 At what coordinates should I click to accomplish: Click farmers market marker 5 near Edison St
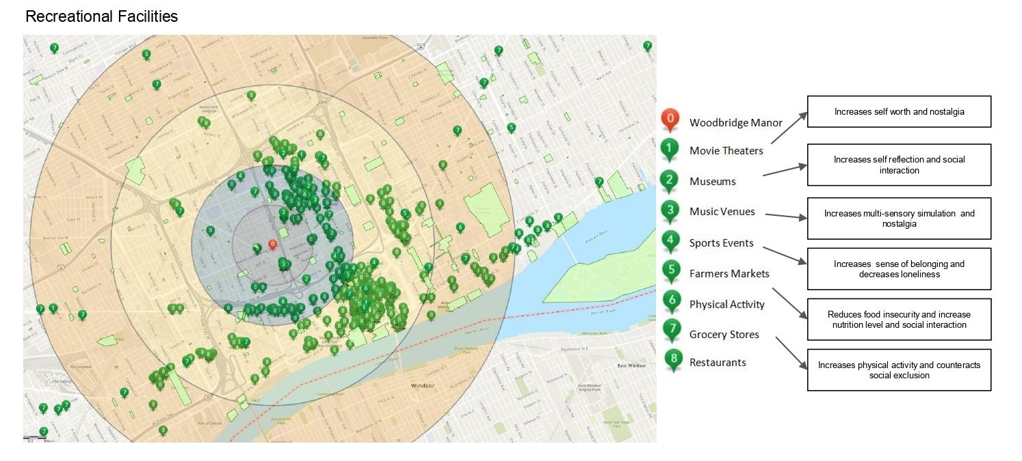[x=146, y=55]
